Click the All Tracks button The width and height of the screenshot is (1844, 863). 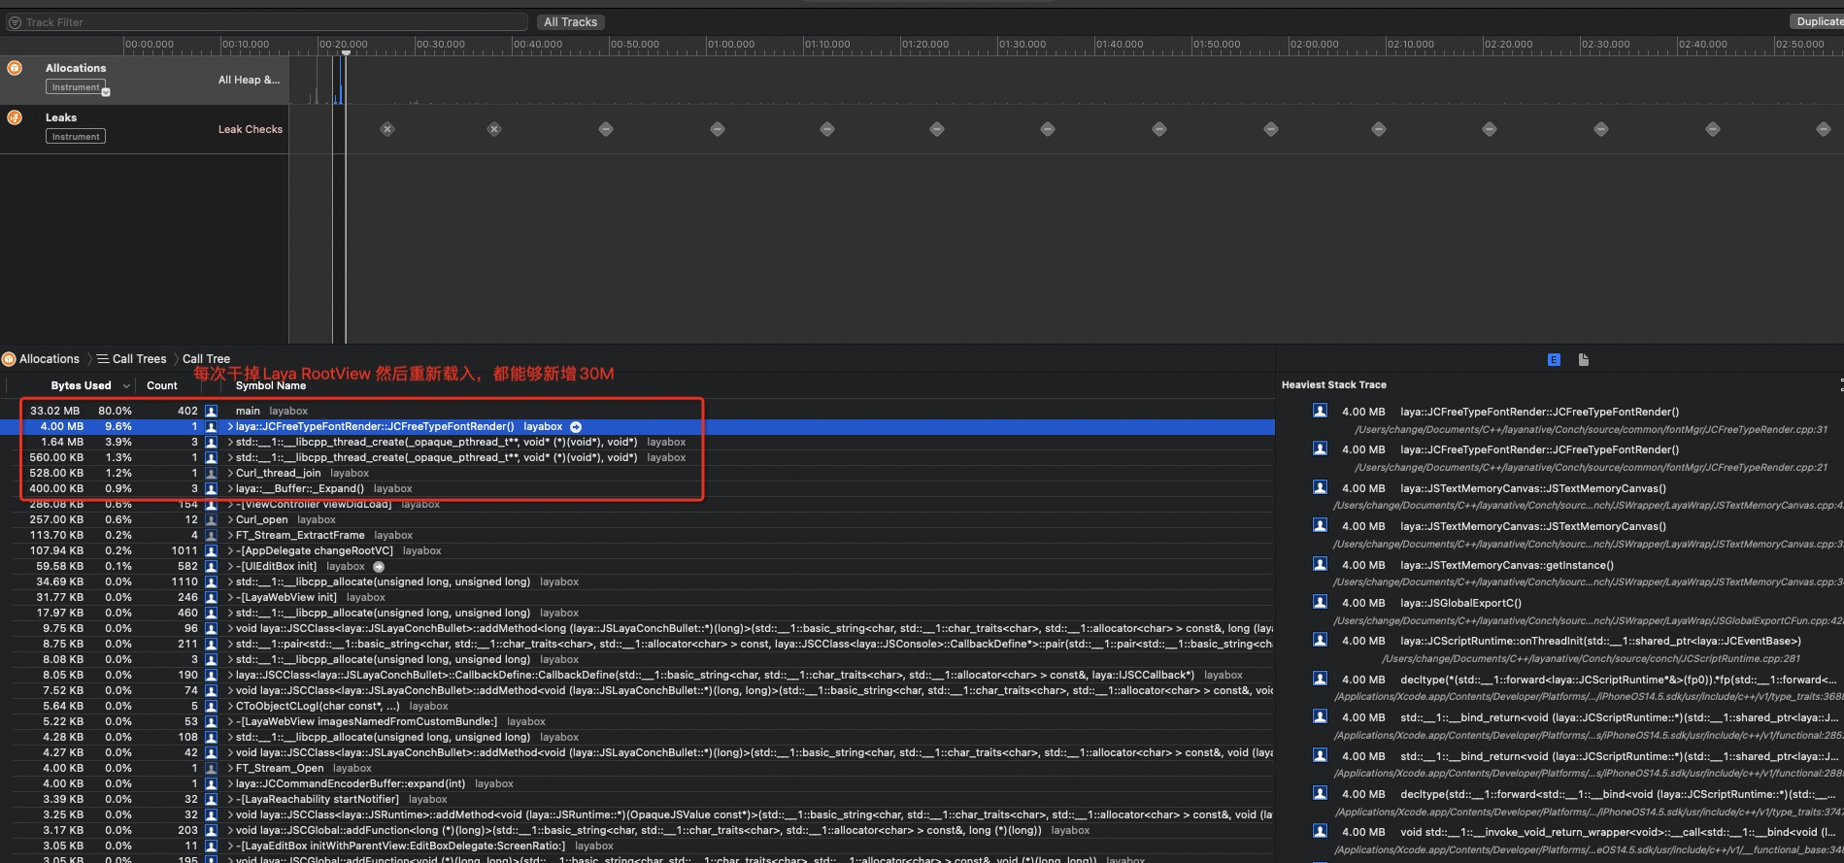click(x=570, y=21)
